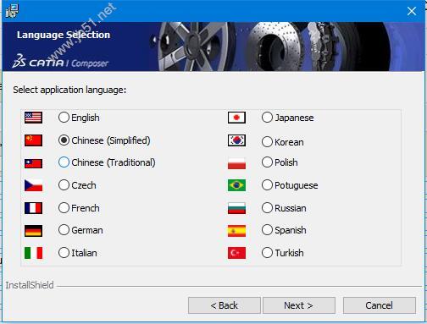Close the installer window
Image resolution: width=427 pixels, height=324 pixels.
click(x=412, y=11)
